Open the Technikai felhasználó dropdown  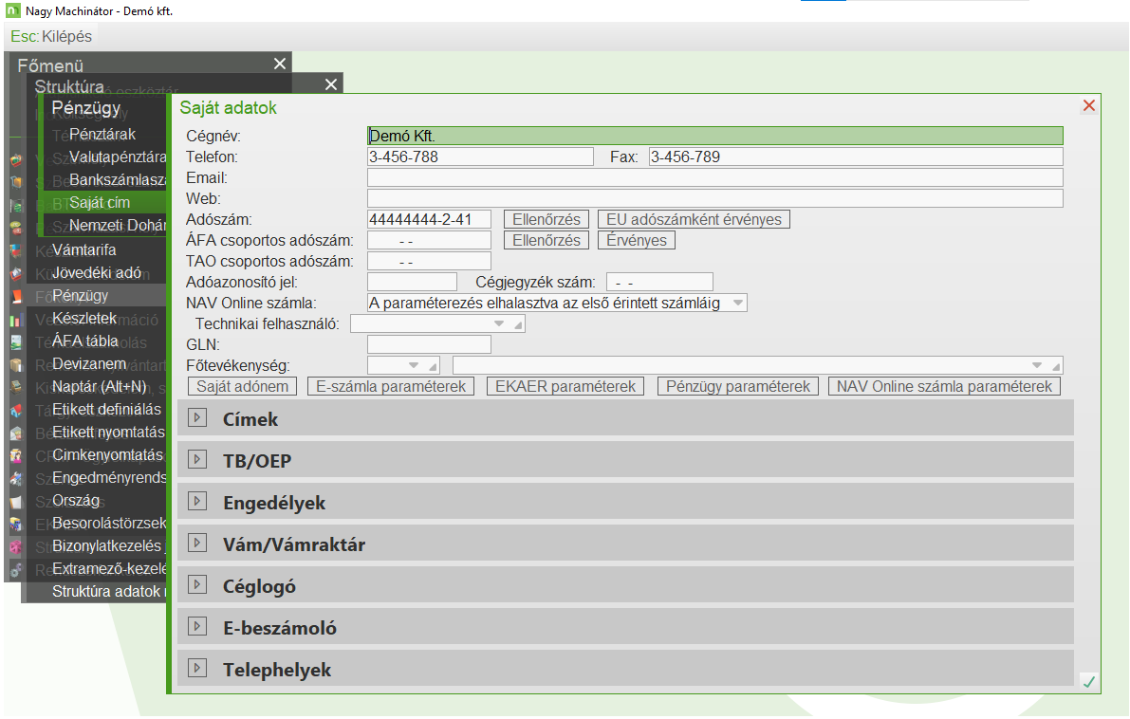[499, 324]
